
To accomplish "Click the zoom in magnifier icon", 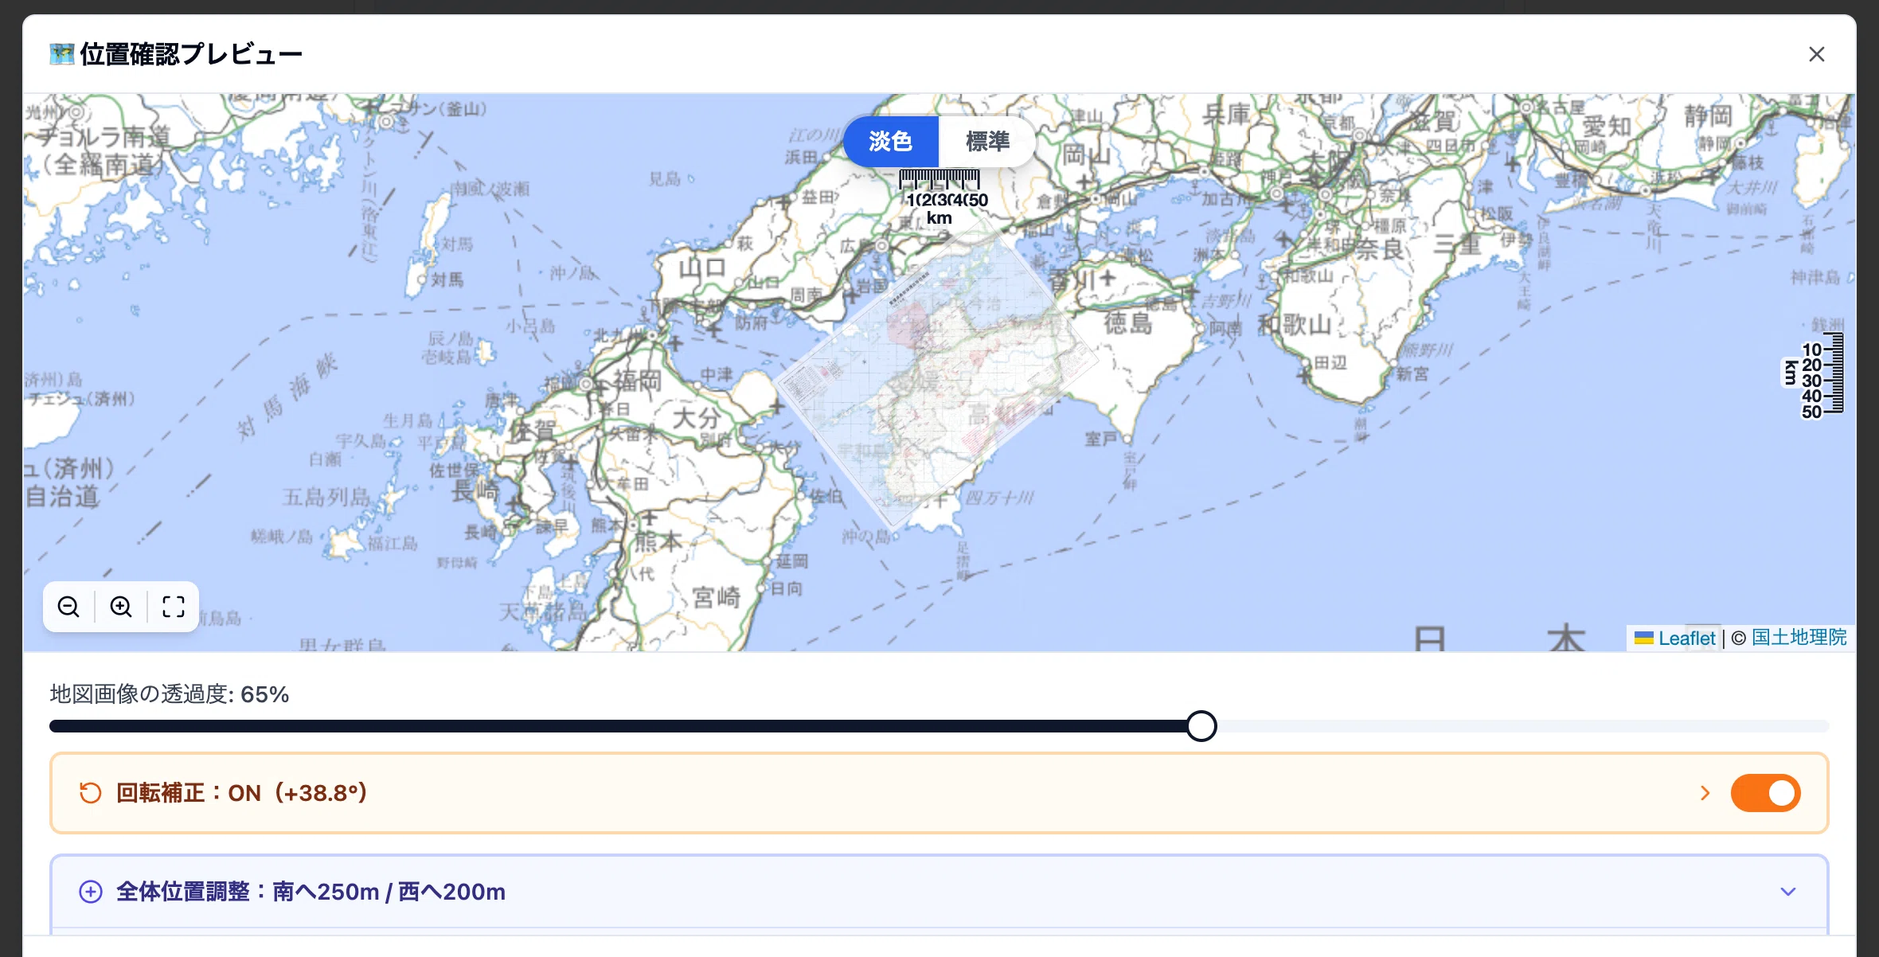I will [x=121, y=607].
